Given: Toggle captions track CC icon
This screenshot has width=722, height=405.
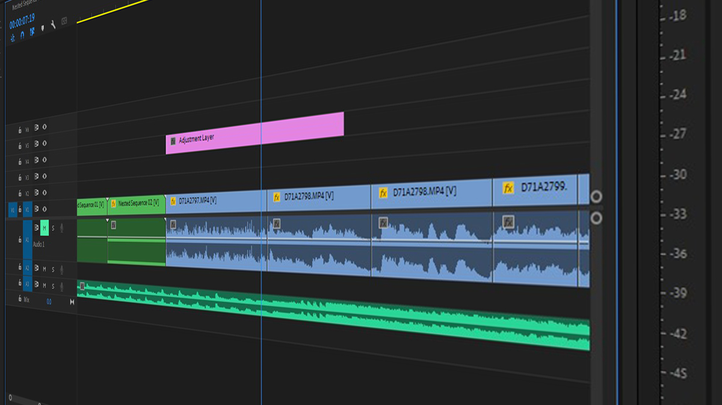Looking at the screenshot, I should click(x=64, y=20).
